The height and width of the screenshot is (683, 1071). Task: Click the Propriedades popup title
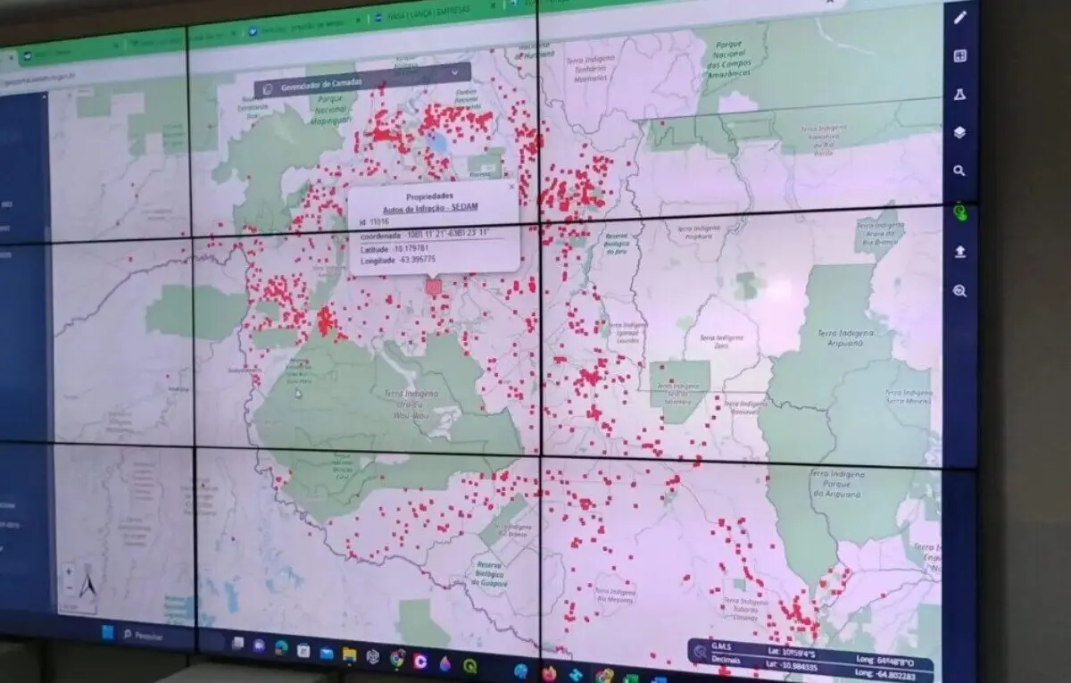click(429, 196)
